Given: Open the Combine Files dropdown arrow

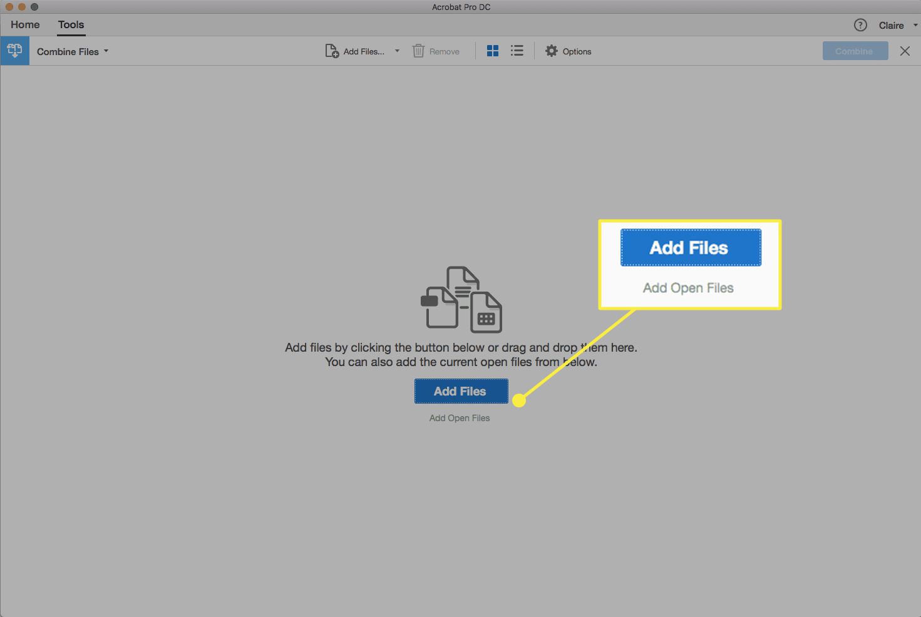Looking at the screenshot, I should pos(106,51).
